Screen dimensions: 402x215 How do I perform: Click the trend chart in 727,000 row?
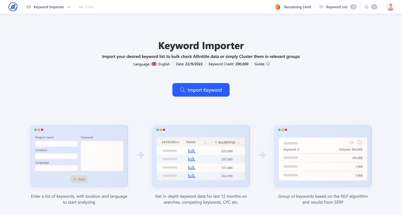click(x=192, y=168)
